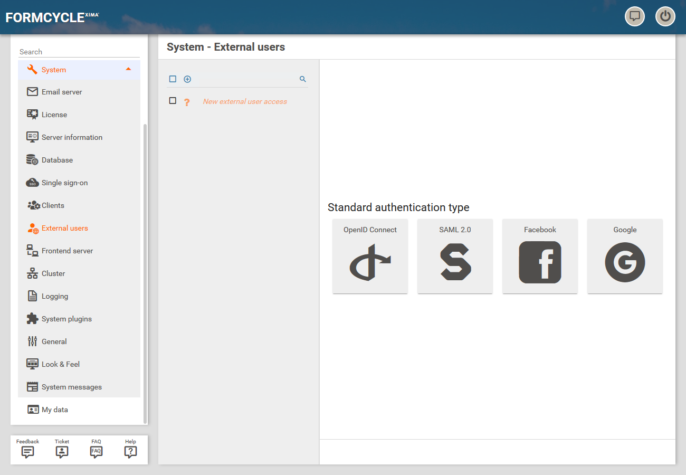The image size is (686, 475).
Task: Open the Feedback icon at bottom left
Action: coord(27,452)
